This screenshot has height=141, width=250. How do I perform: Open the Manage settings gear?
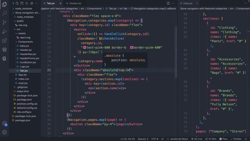4,132
